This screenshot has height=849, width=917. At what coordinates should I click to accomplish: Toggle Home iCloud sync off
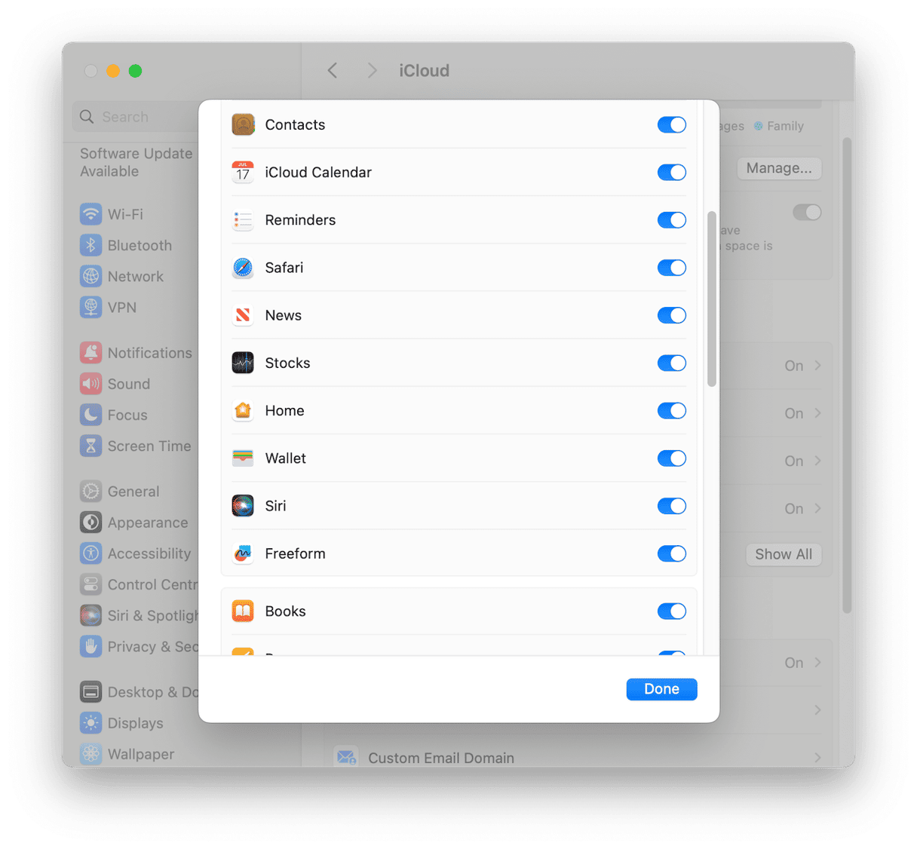[671, 411]
